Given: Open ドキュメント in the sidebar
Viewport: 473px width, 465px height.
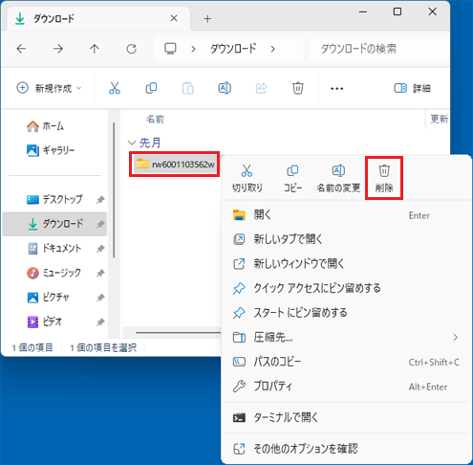Looking at the screenshot, I should tap(54, 248).
